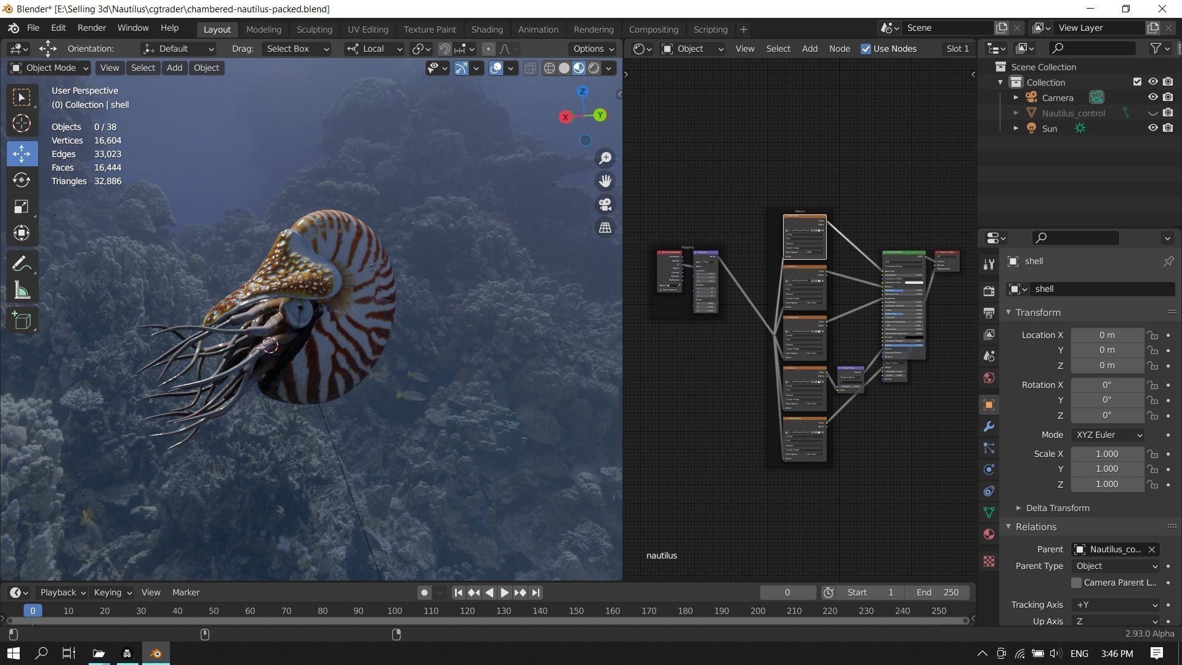Open the Object Data mesh properties tab

click(x=989, y=512)
